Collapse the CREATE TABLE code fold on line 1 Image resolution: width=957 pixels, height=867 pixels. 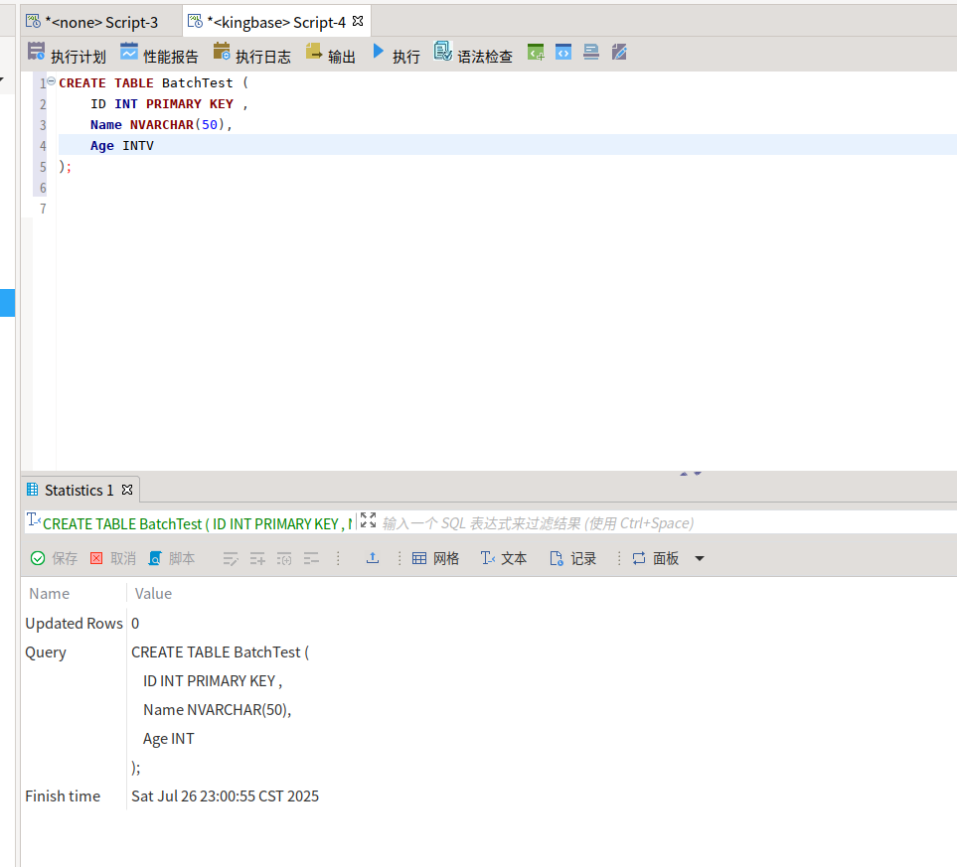pyautogui.click(x=51, y=82)
